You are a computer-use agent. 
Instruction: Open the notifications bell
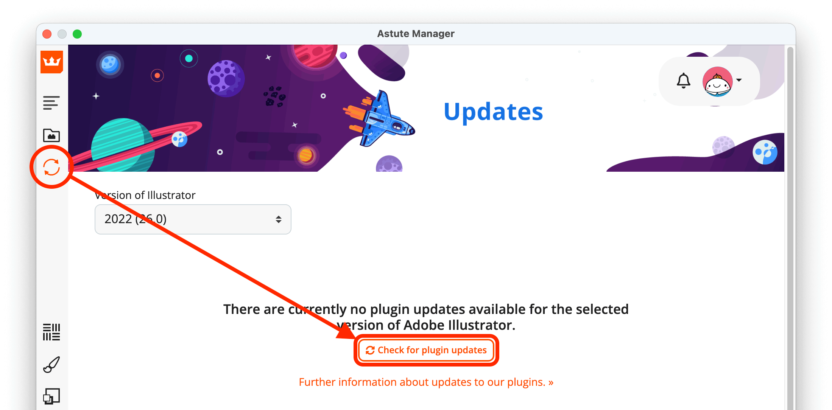683,81
